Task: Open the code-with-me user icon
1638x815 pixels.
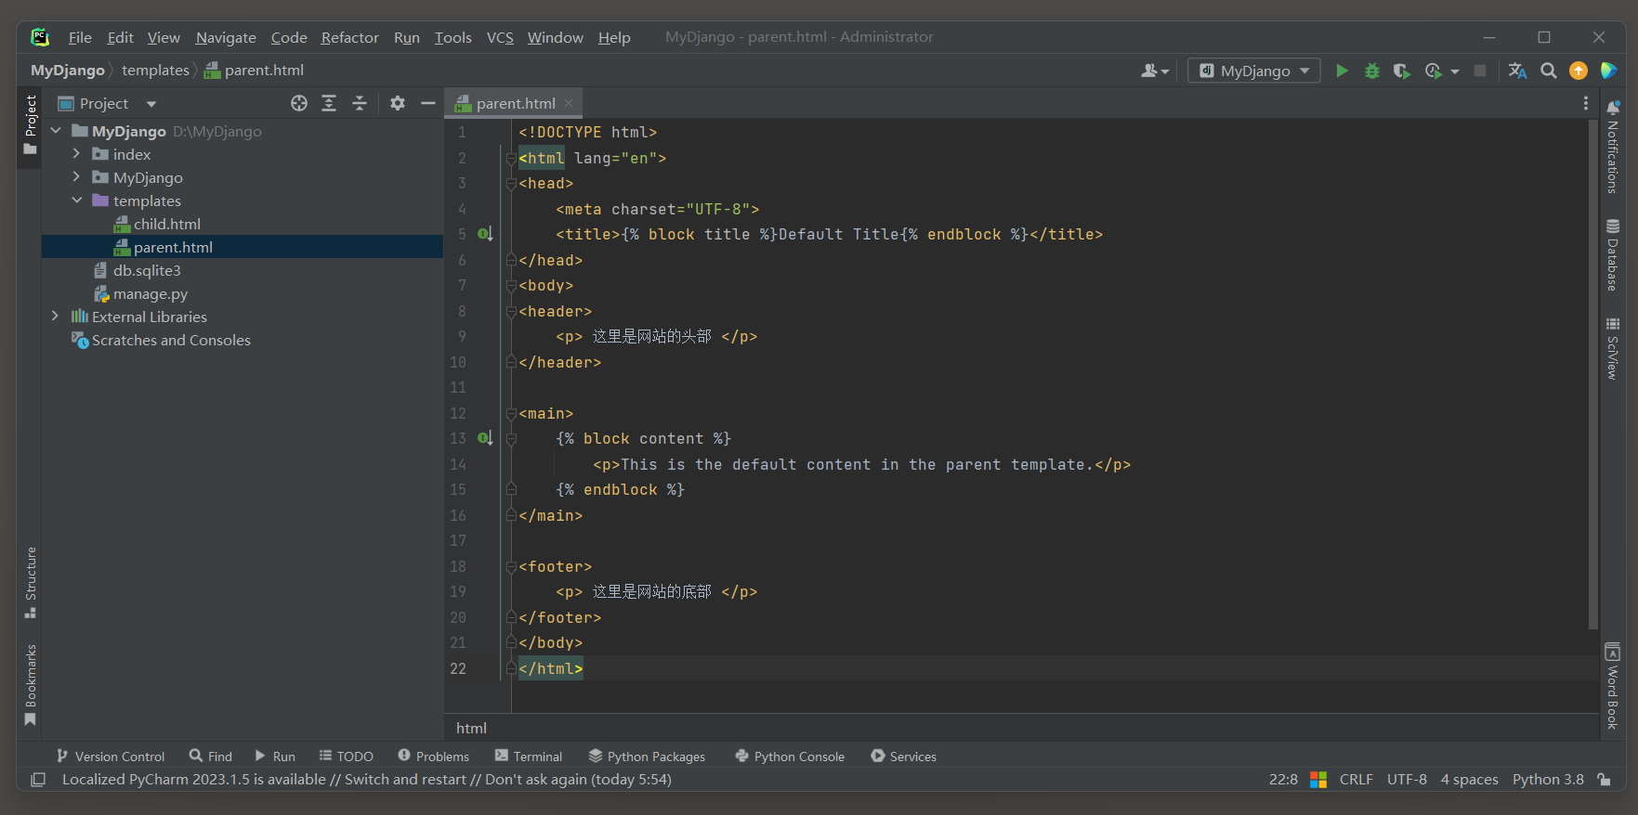Action: [x=1154, y=71]
